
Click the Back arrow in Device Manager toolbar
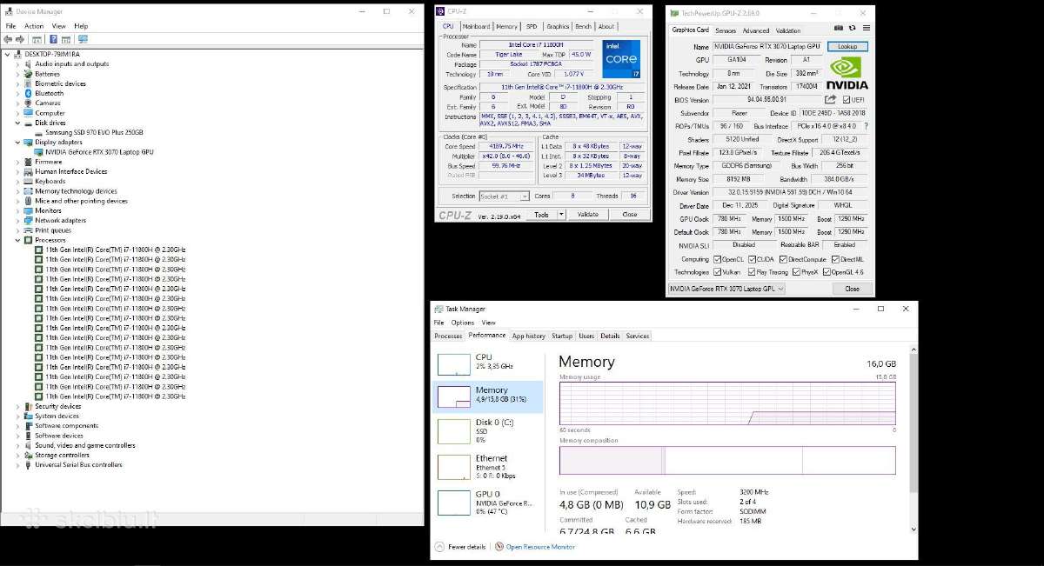point(8,39)
